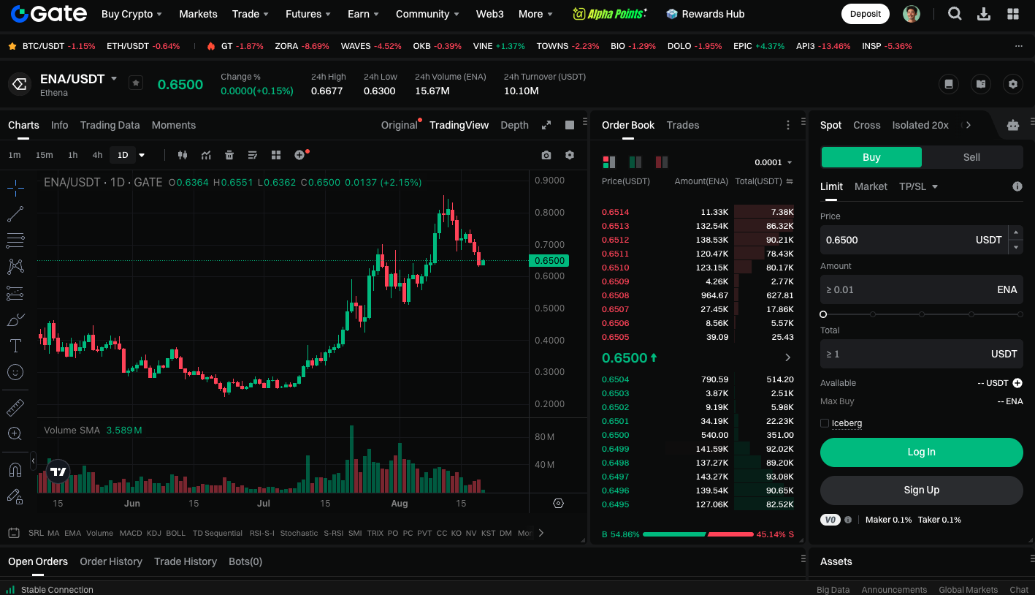This screenshot has height=595, width=1035.
Task: Toggle lock all drawing tools
Action: coord(15,496)
